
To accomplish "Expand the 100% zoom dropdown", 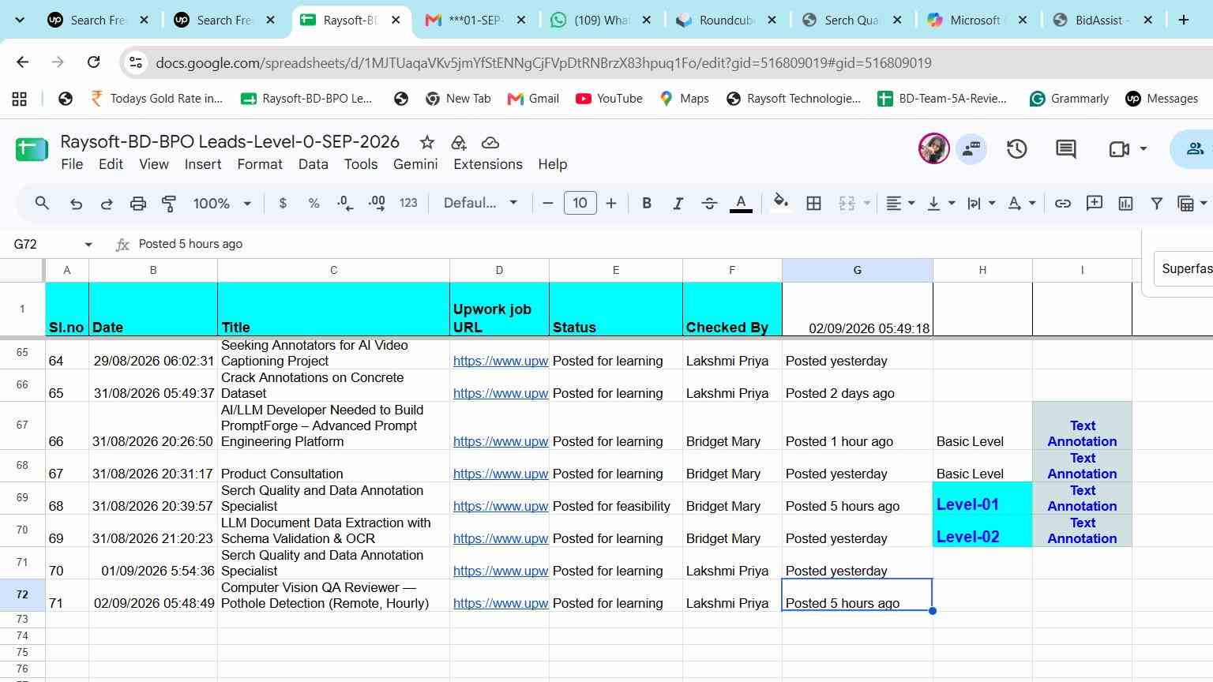I will coord(222,204).
